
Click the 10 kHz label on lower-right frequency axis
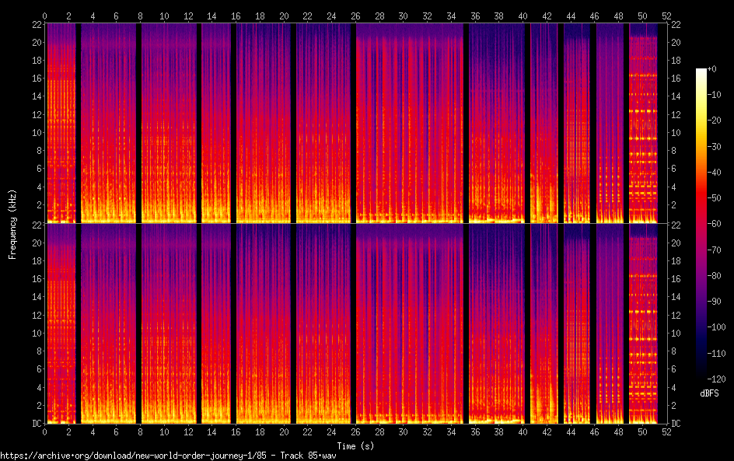tap(676, 333)
